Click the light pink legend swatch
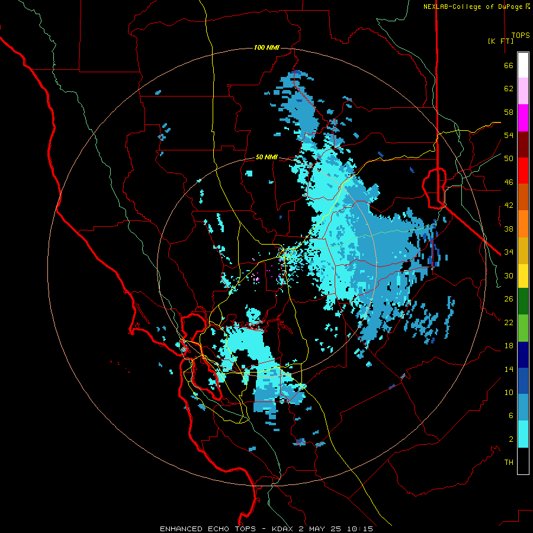 click(x=523, y=91)
